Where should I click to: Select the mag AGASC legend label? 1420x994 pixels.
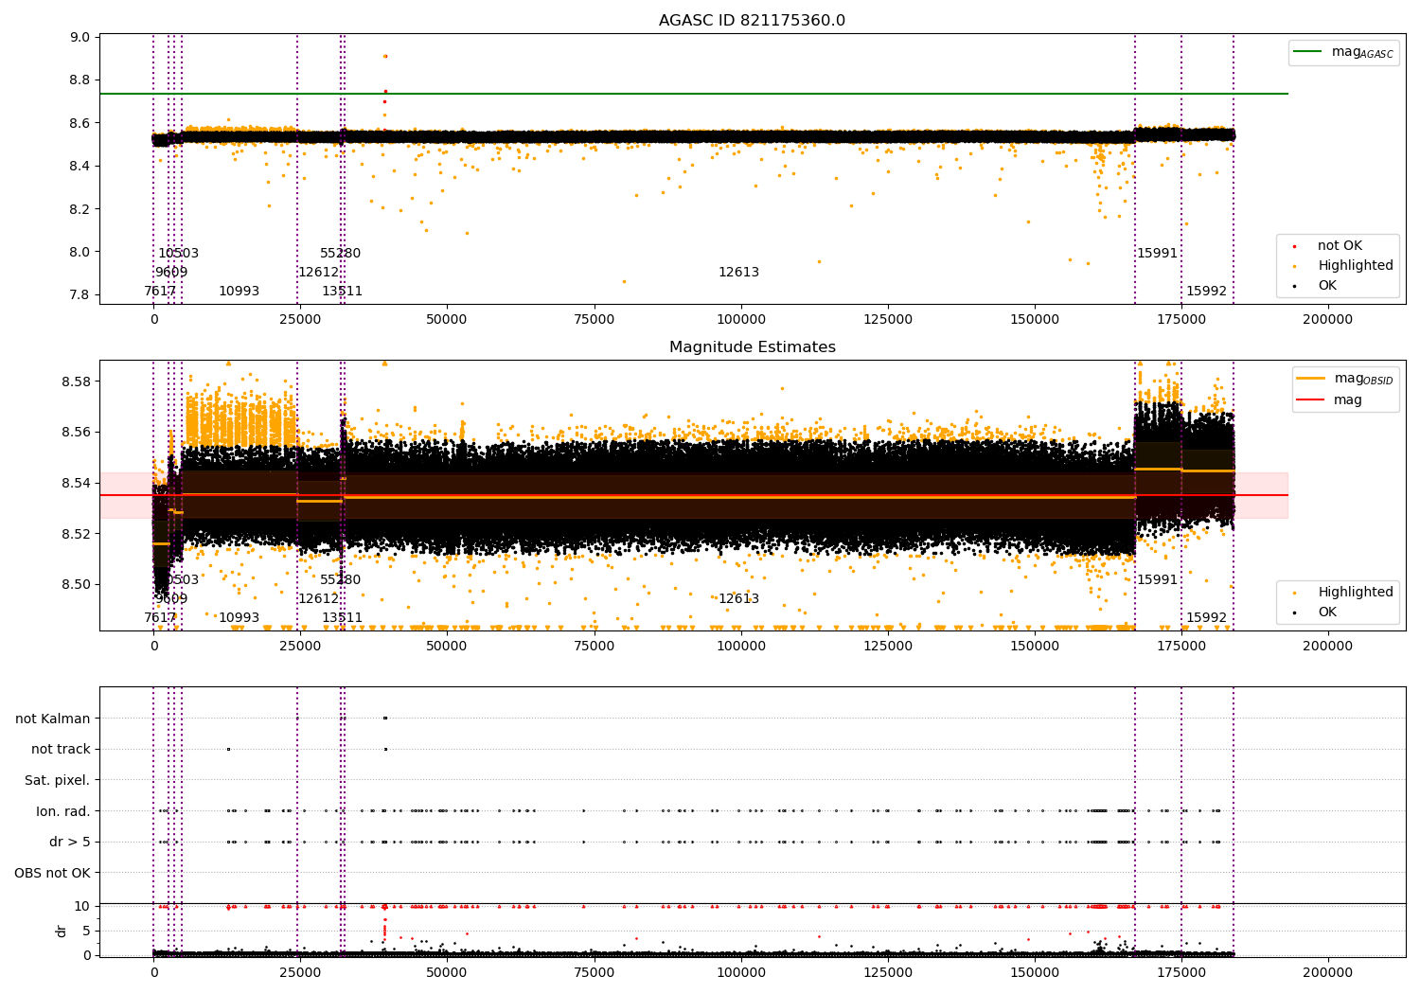click(1362, 53)
